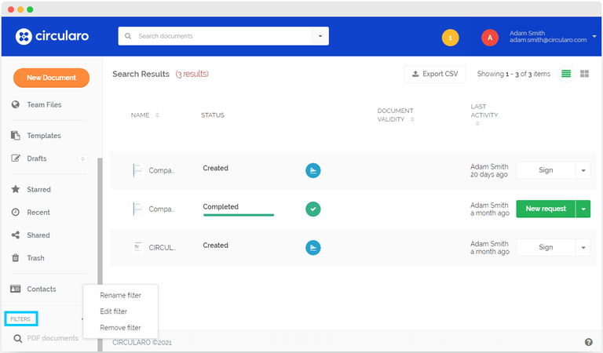Expand the search box dropdown arrow
Image resolution: width=603 pixels, height=353 pixels.
pos(320,36)
